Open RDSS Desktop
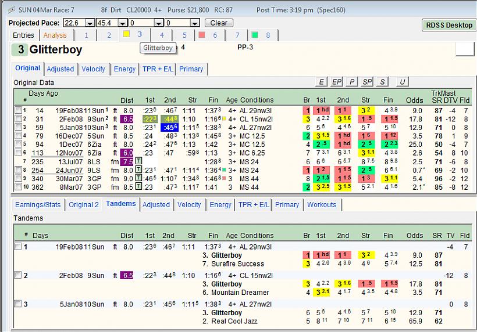The height and width of the screenshot is (332, 477). [x=449, y=25]
